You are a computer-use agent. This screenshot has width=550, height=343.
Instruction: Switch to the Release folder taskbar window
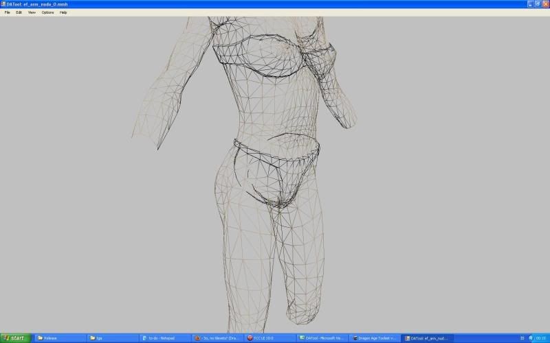coord(60,338)
